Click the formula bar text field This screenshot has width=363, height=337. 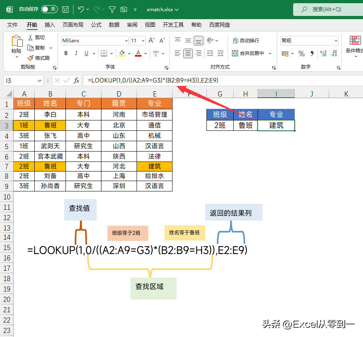pos(223,81)
